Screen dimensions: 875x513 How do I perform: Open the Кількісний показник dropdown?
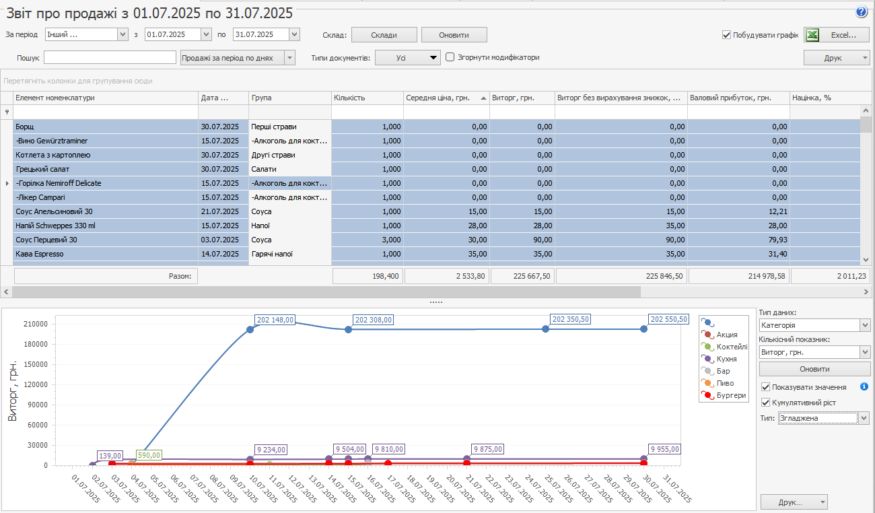click(864, 352)
